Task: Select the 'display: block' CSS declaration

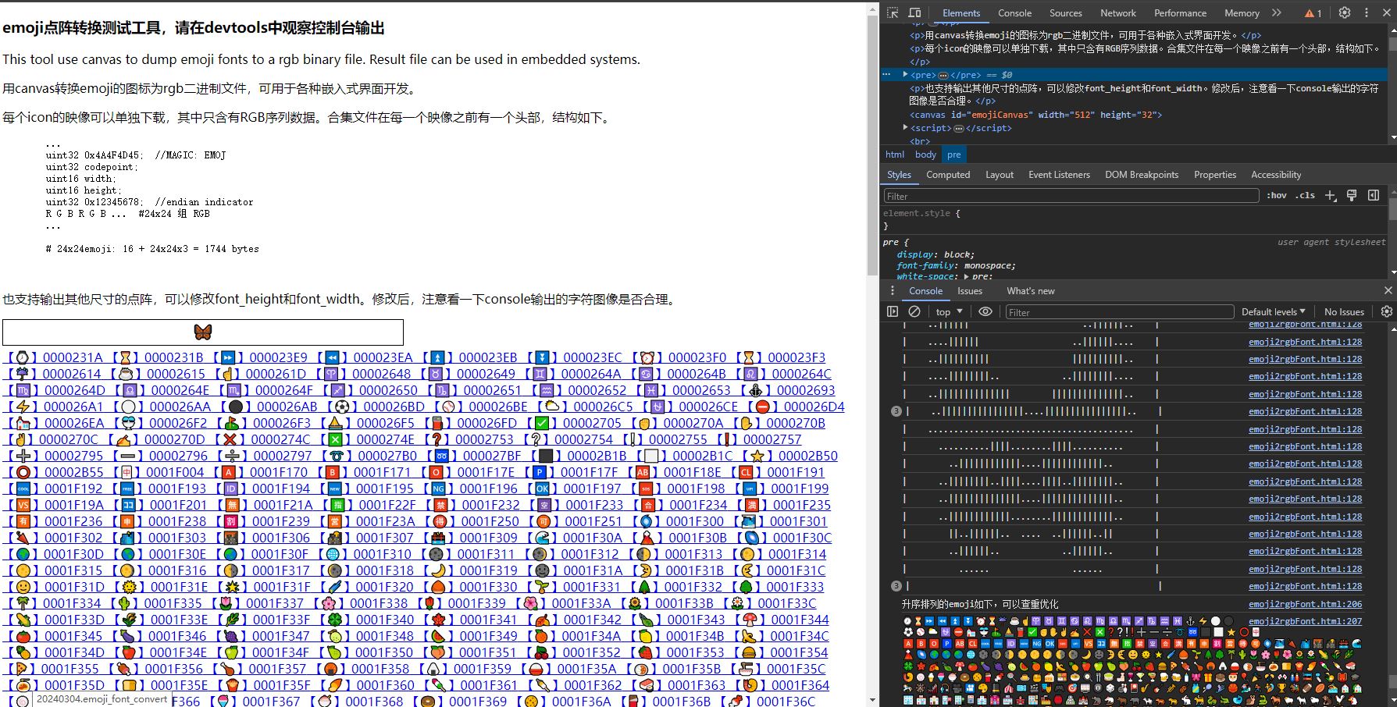Action: tap(935, 254)
